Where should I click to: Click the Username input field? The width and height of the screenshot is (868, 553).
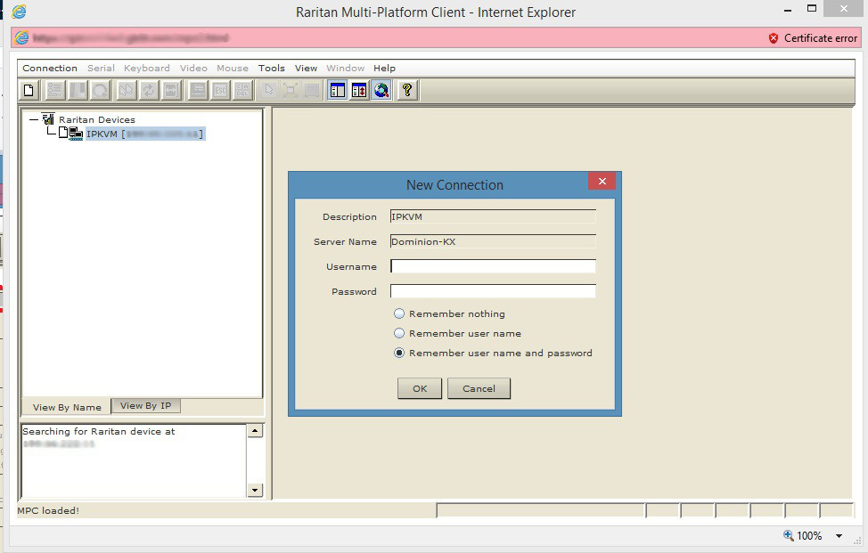pyautogui.click(x=493, y=266)
